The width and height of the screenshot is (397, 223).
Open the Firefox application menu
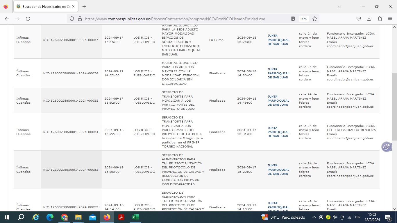[x=390, y=19]
